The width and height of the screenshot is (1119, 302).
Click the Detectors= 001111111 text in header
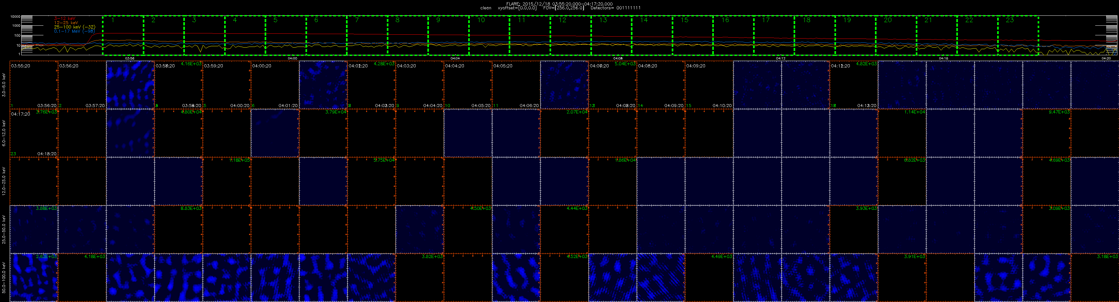(615, 8)
